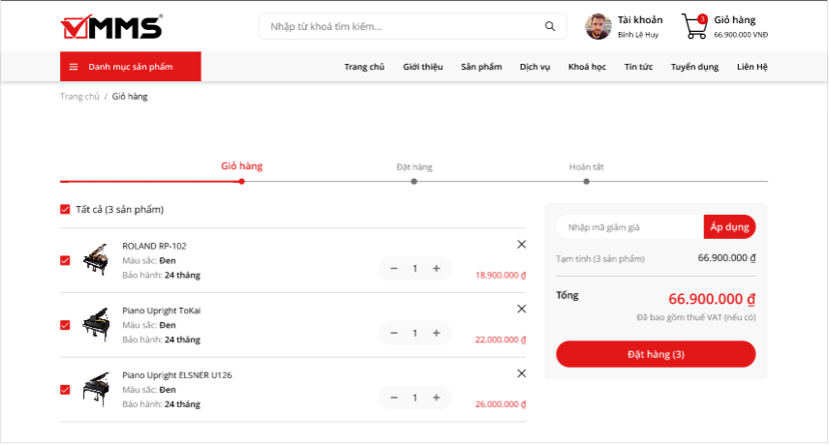
Task: Click the MMS logo
Action: click(x=110, y=27)
